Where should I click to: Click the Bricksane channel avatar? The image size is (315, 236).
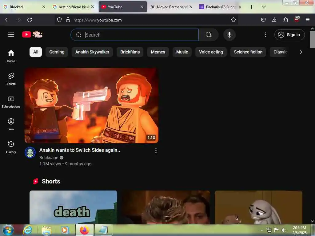click(30, 152)
